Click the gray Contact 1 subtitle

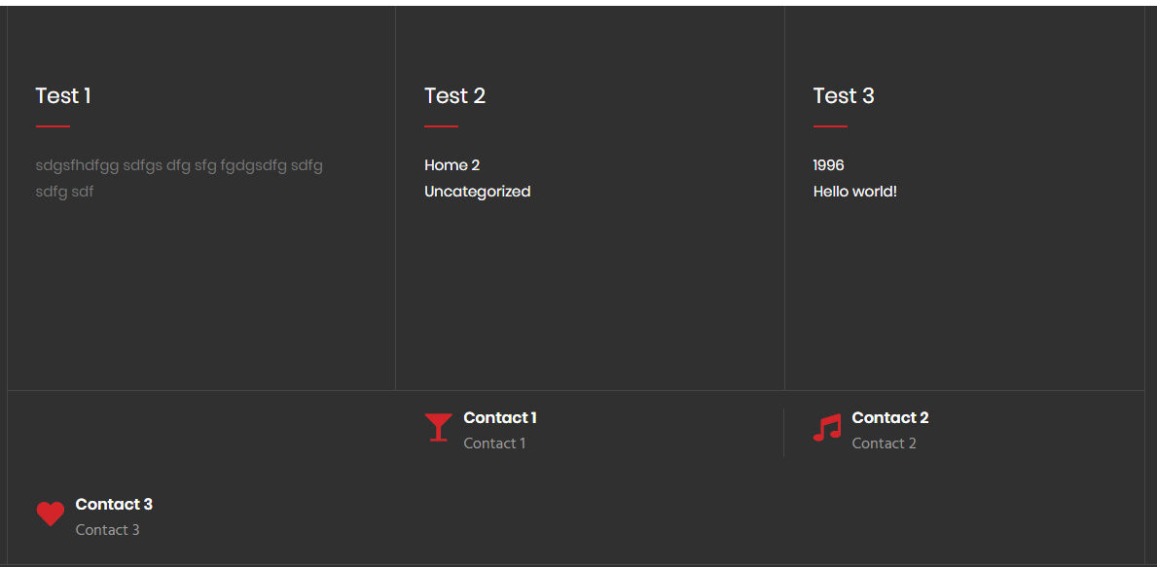tap(494, 443)
